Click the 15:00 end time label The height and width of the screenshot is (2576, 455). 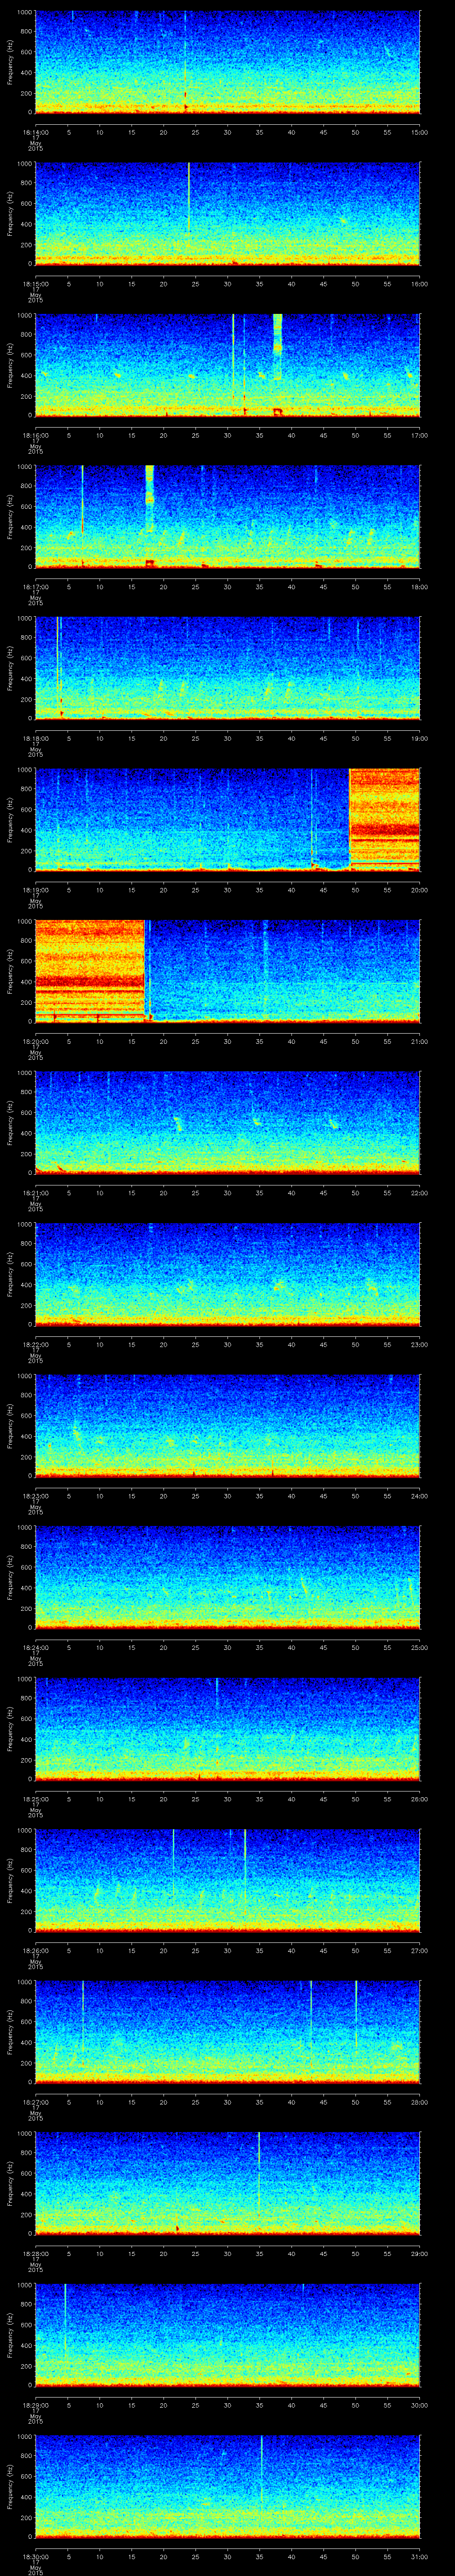pyautogui.click(x=420, y=132)
